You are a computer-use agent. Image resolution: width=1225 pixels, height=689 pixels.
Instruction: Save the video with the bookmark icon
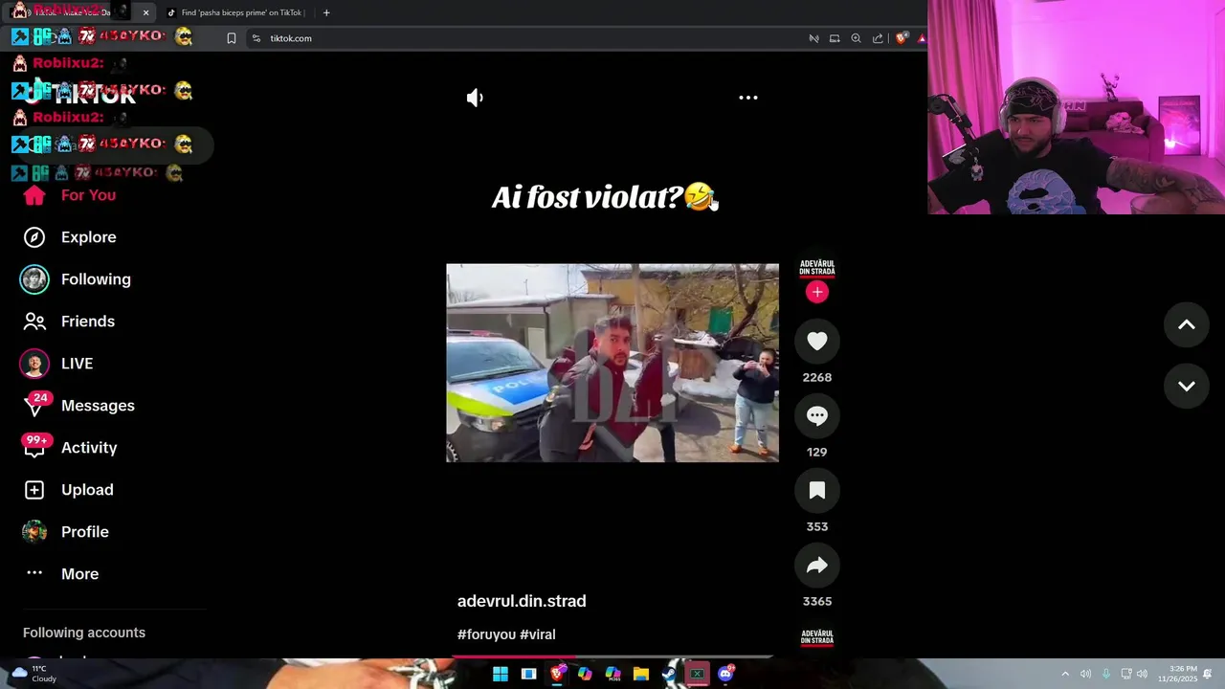pos(817,491)
